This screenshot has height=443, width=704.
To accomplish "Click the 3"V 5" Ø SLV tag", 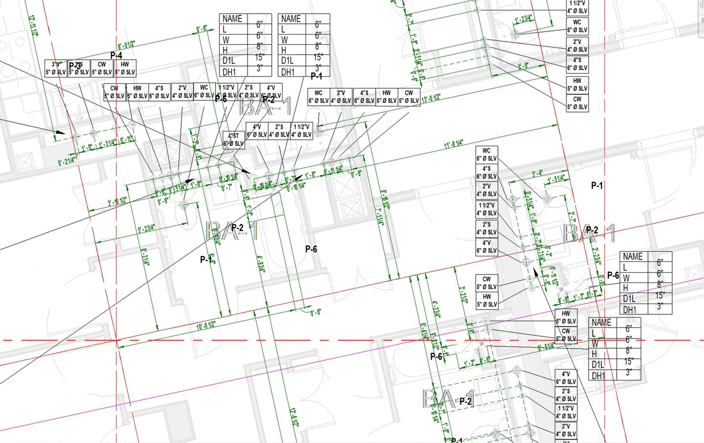I will pos(56,68).
